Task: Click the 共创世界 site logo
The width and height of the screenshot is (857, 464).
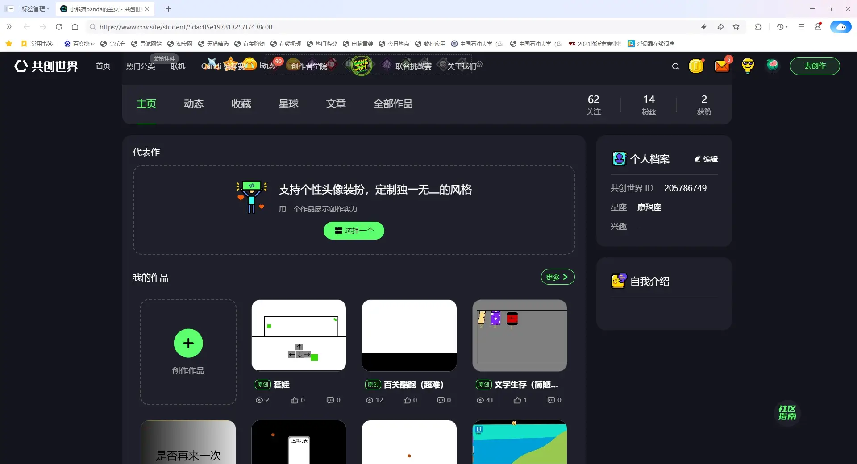Action: point(46,66)
